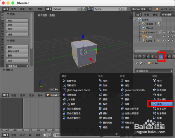Toggle Lamp renderability icon in outliner
175x138 pixels.
[173, 41]
